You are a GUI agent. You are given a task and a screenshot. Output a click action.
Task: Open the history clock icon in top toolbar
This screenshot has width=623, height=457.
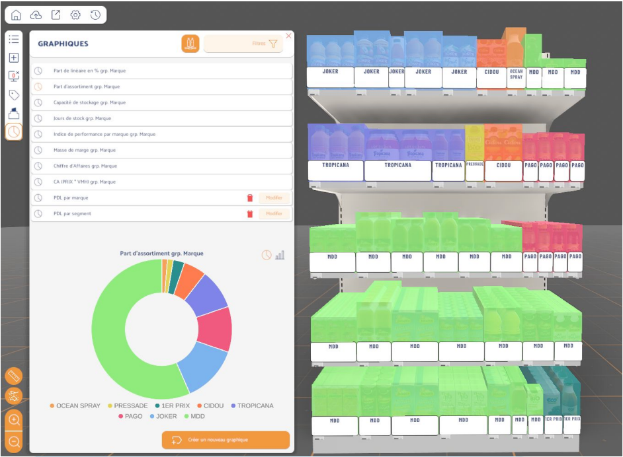(95, 15)
